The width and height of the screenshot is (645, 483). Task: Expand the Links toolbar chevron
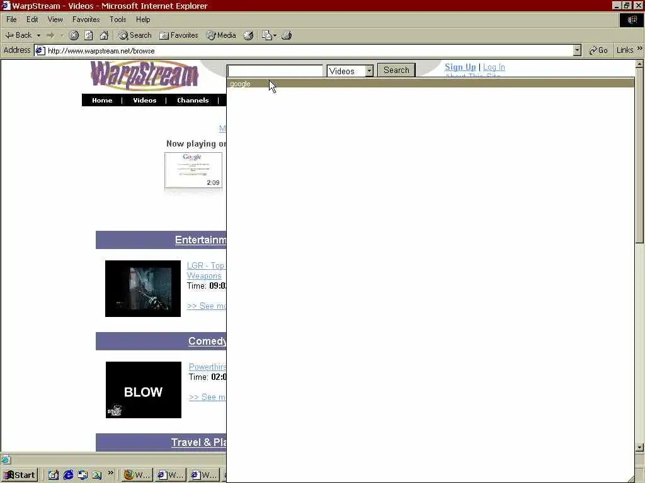pos(639,48)
